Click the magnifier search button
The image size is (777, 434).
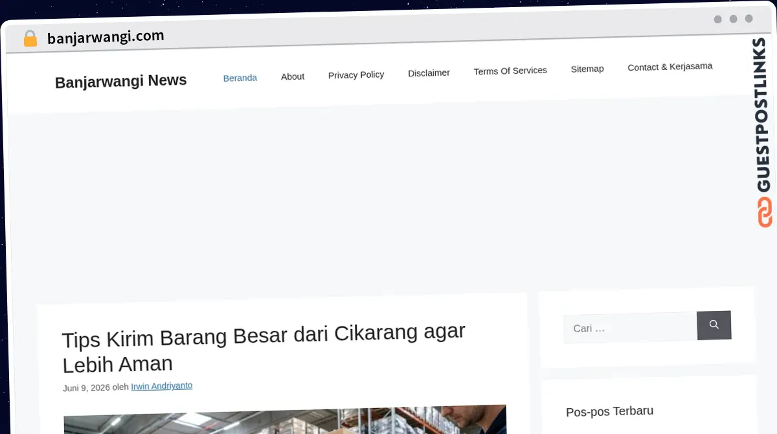pyautogui.click(x=714, y=325)
